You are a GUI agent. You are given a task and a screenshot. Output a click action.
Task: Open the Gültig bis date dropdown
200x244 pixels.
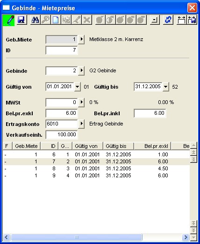click(165, 87)
